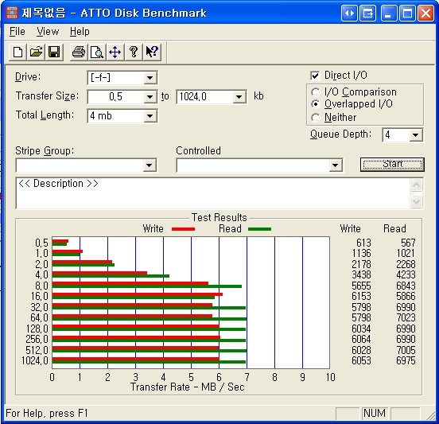Click the ATTO app icon in title bar
The height and width of the screenshot is (424, 439).
click(12, 13)
